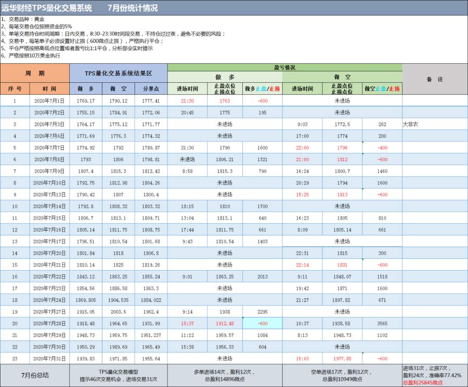Image resolution: width=468 pixels, height=387 pixels.
Task: Select the 时间 column header
Action: (x=49, y=89)
